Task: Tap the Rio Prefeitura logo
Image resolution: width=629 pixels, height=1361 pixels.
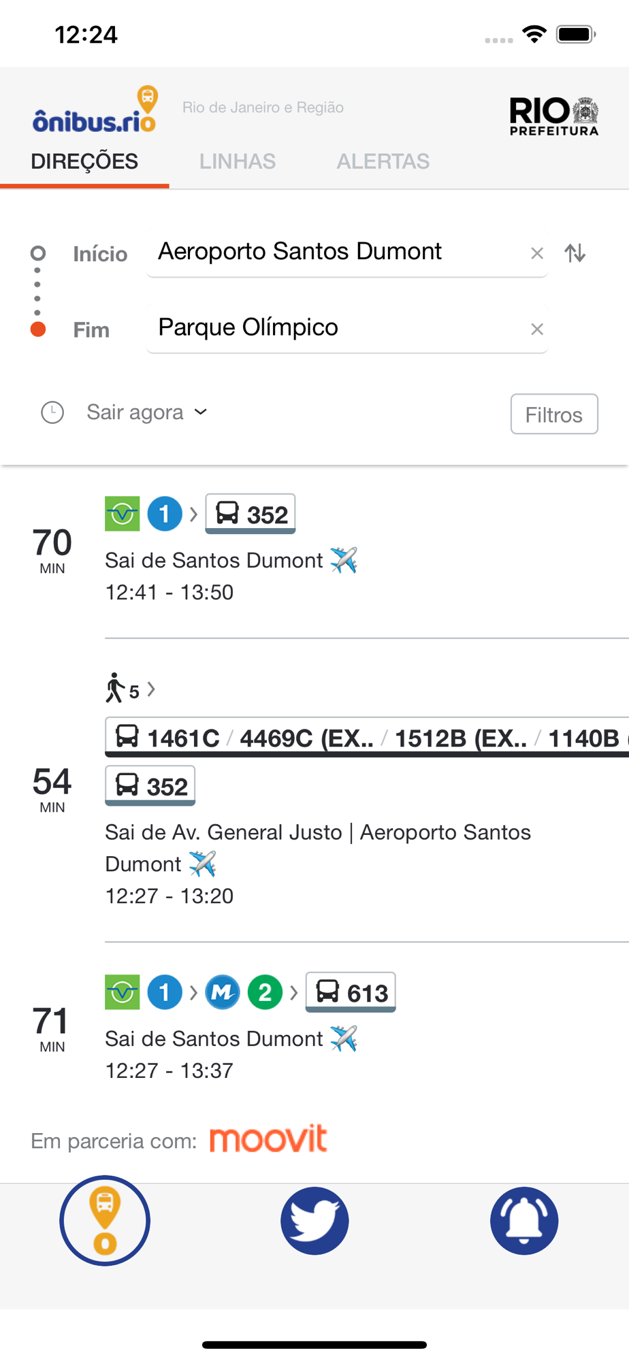Action: coord(553,116)
